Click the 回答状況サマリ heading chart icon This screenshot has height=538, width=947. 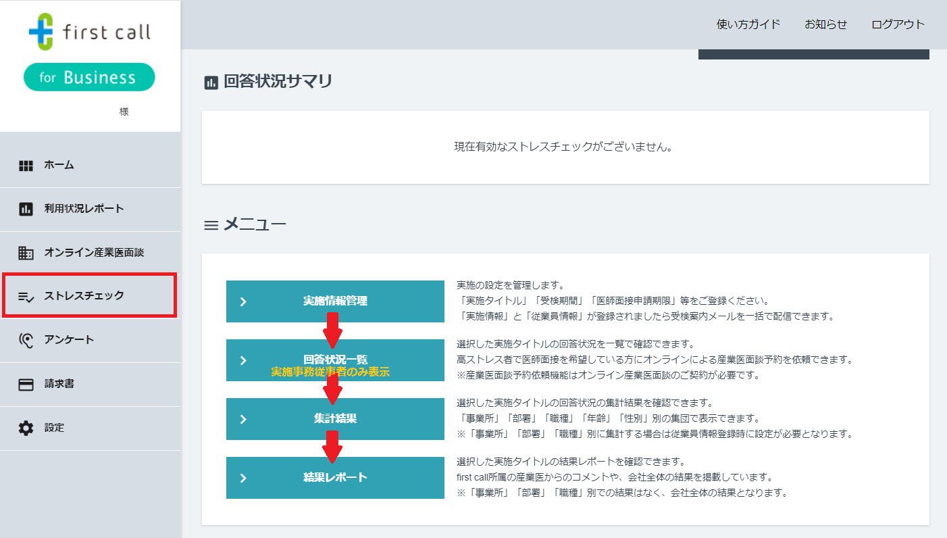[x=211, y=83]
